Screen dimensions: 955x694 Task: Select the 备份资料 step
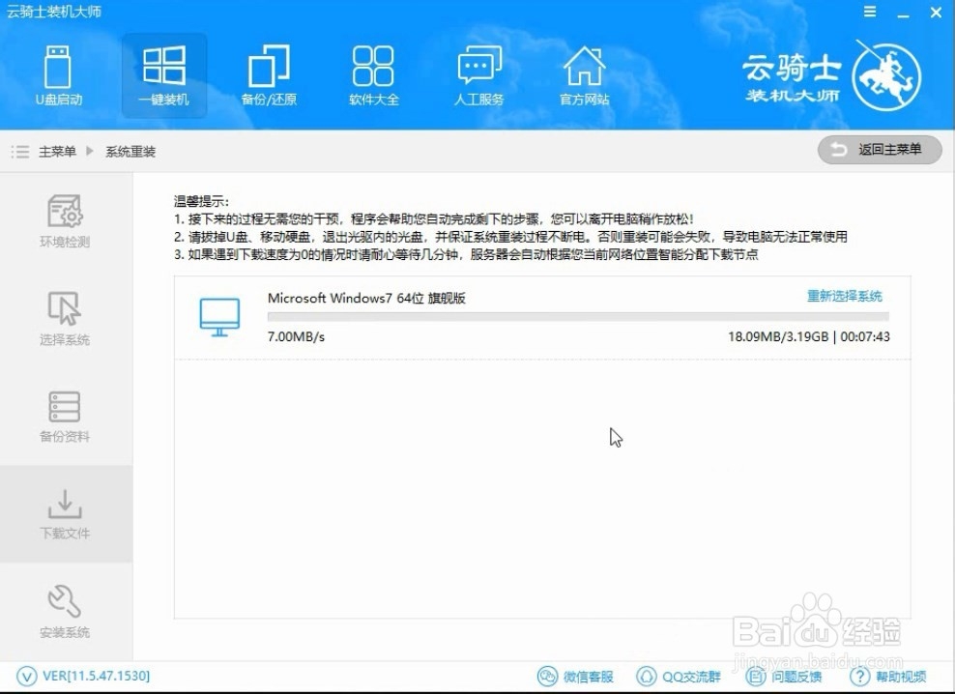[65, 417]
